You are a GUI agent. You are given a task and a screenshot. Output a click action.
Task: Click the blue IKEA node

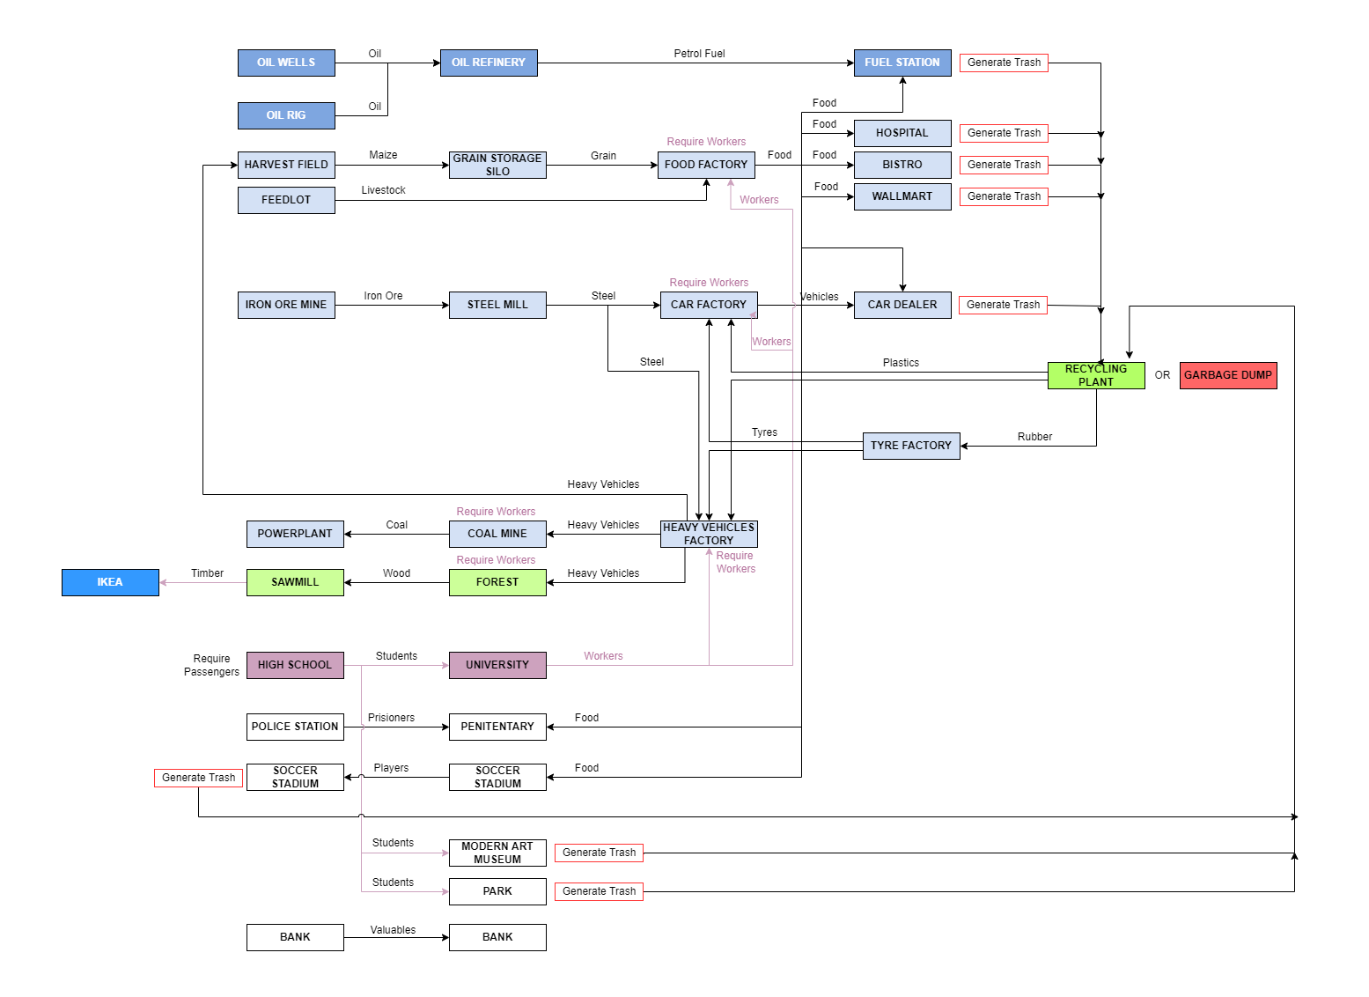pos(110,582)
